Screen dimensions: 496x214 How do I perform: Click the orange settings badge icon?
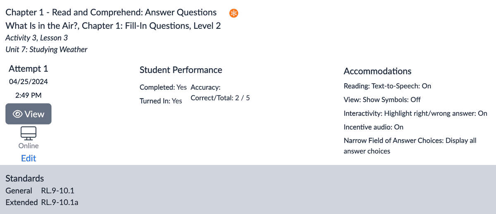click(x=234, y=13)
